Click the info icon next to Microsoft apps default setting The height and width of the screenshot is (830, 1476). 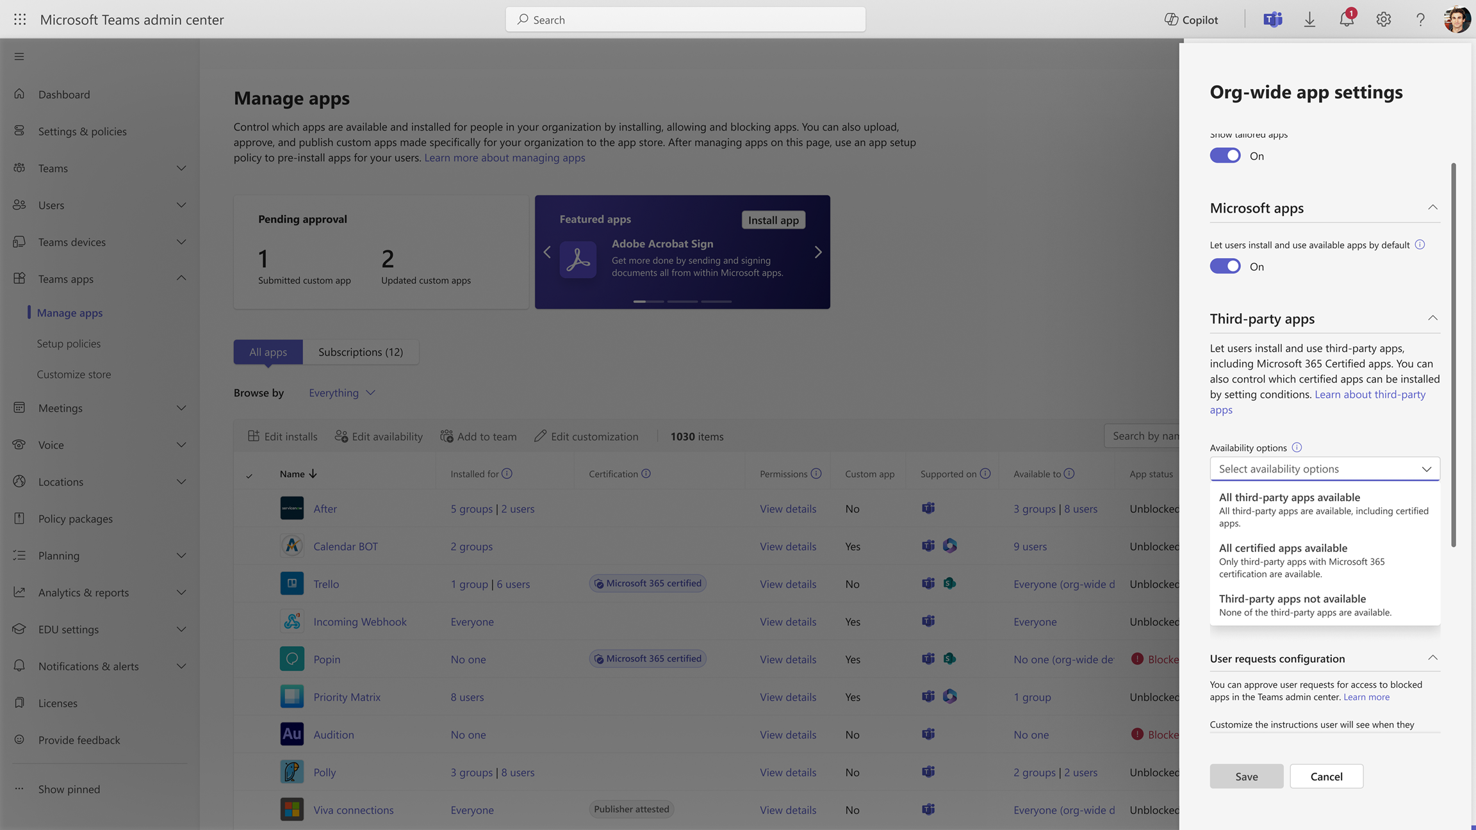click(1420, 244)
